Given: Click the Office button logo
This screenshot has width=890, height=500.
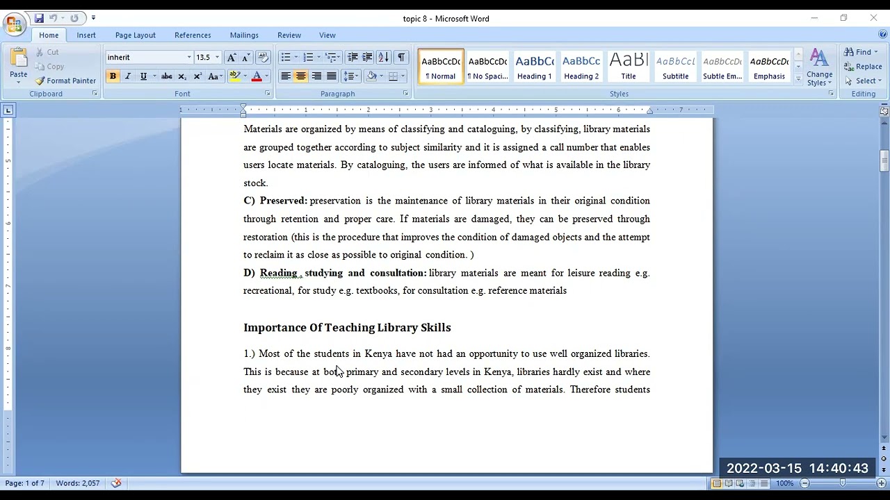Looking at the screenshot, I should point(14,24).
